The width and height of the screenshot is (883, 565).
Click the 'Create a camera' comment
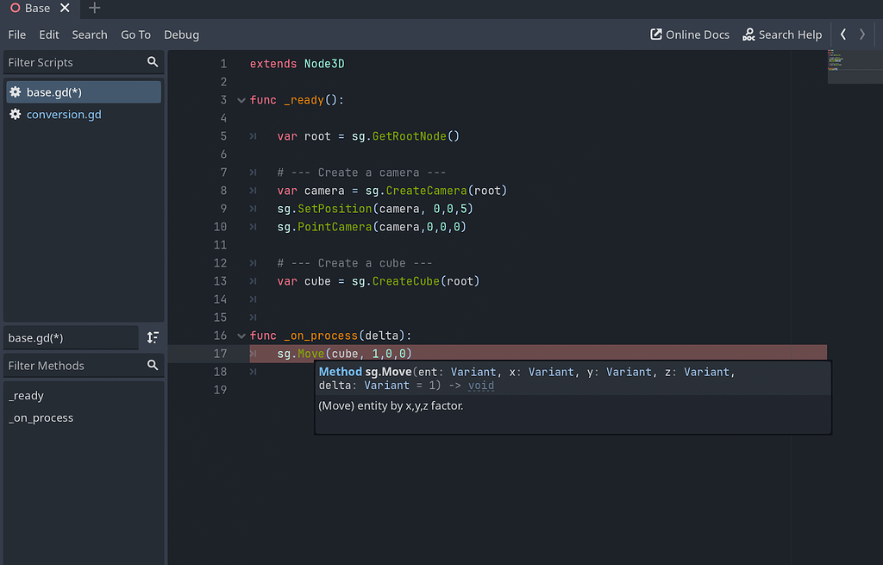[361, 173]
